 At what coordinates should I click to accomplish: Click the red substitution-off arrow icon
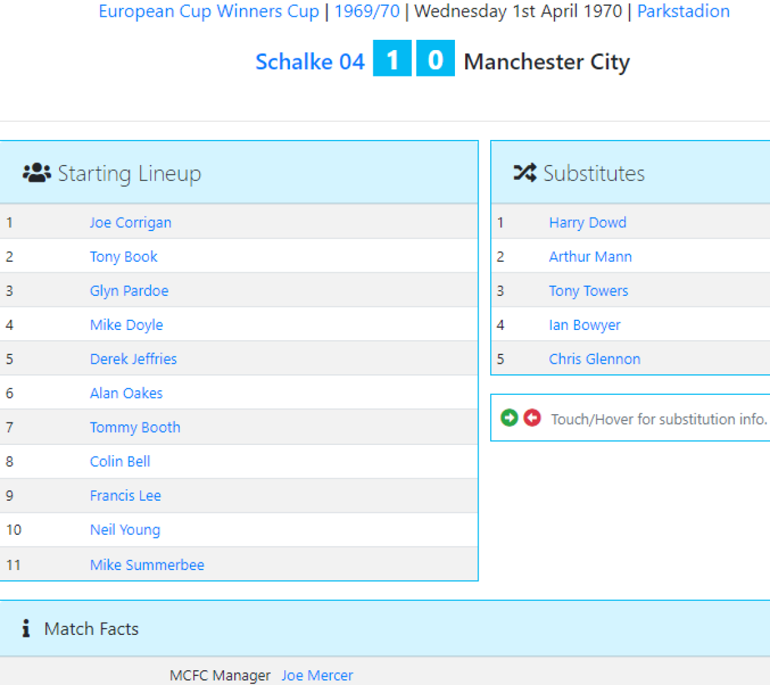click(x=533, y=418)
